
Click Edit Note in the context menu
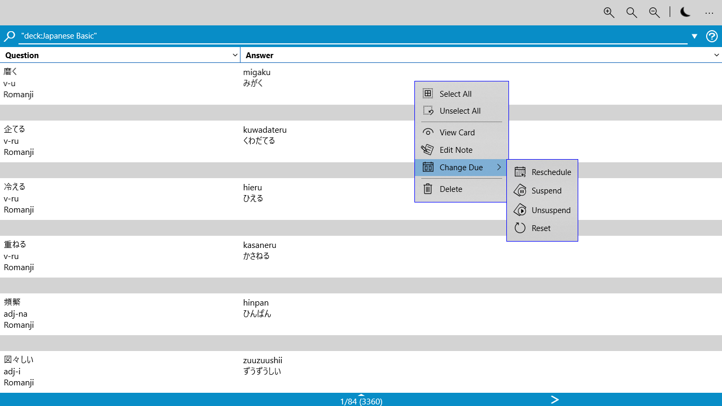[x=456, y=150]
